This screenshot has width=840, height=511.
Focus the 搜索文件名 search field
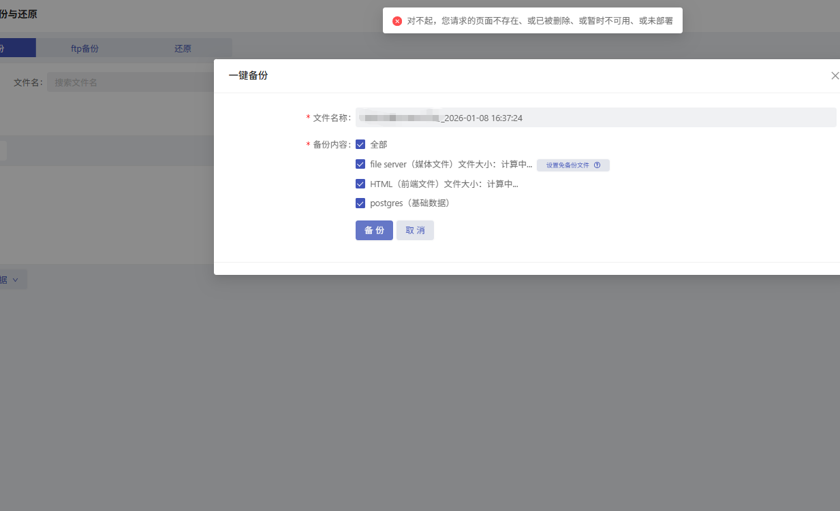(x=129, y=82)
